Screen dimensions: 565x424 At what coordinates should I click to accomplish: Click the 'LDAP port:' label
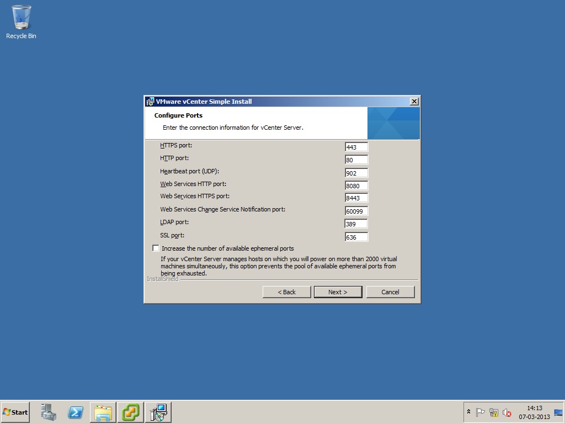[174, 222]
